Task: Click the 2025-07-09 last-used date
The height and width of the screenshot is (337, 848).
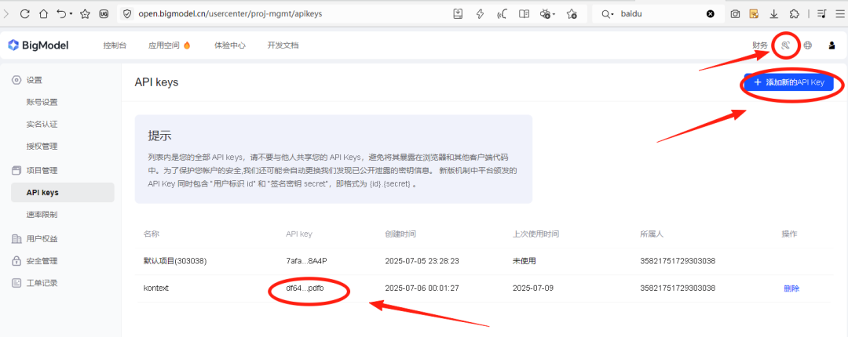Action: 532,288
